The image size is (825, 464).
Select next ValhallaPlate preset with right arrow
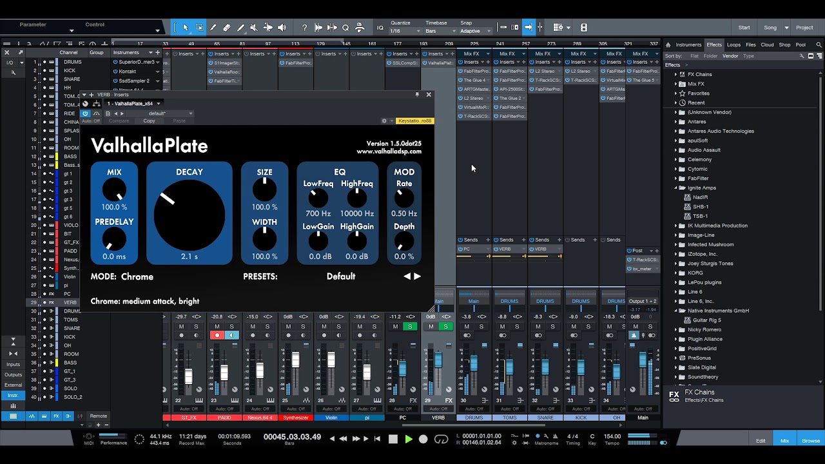[417, 276]
